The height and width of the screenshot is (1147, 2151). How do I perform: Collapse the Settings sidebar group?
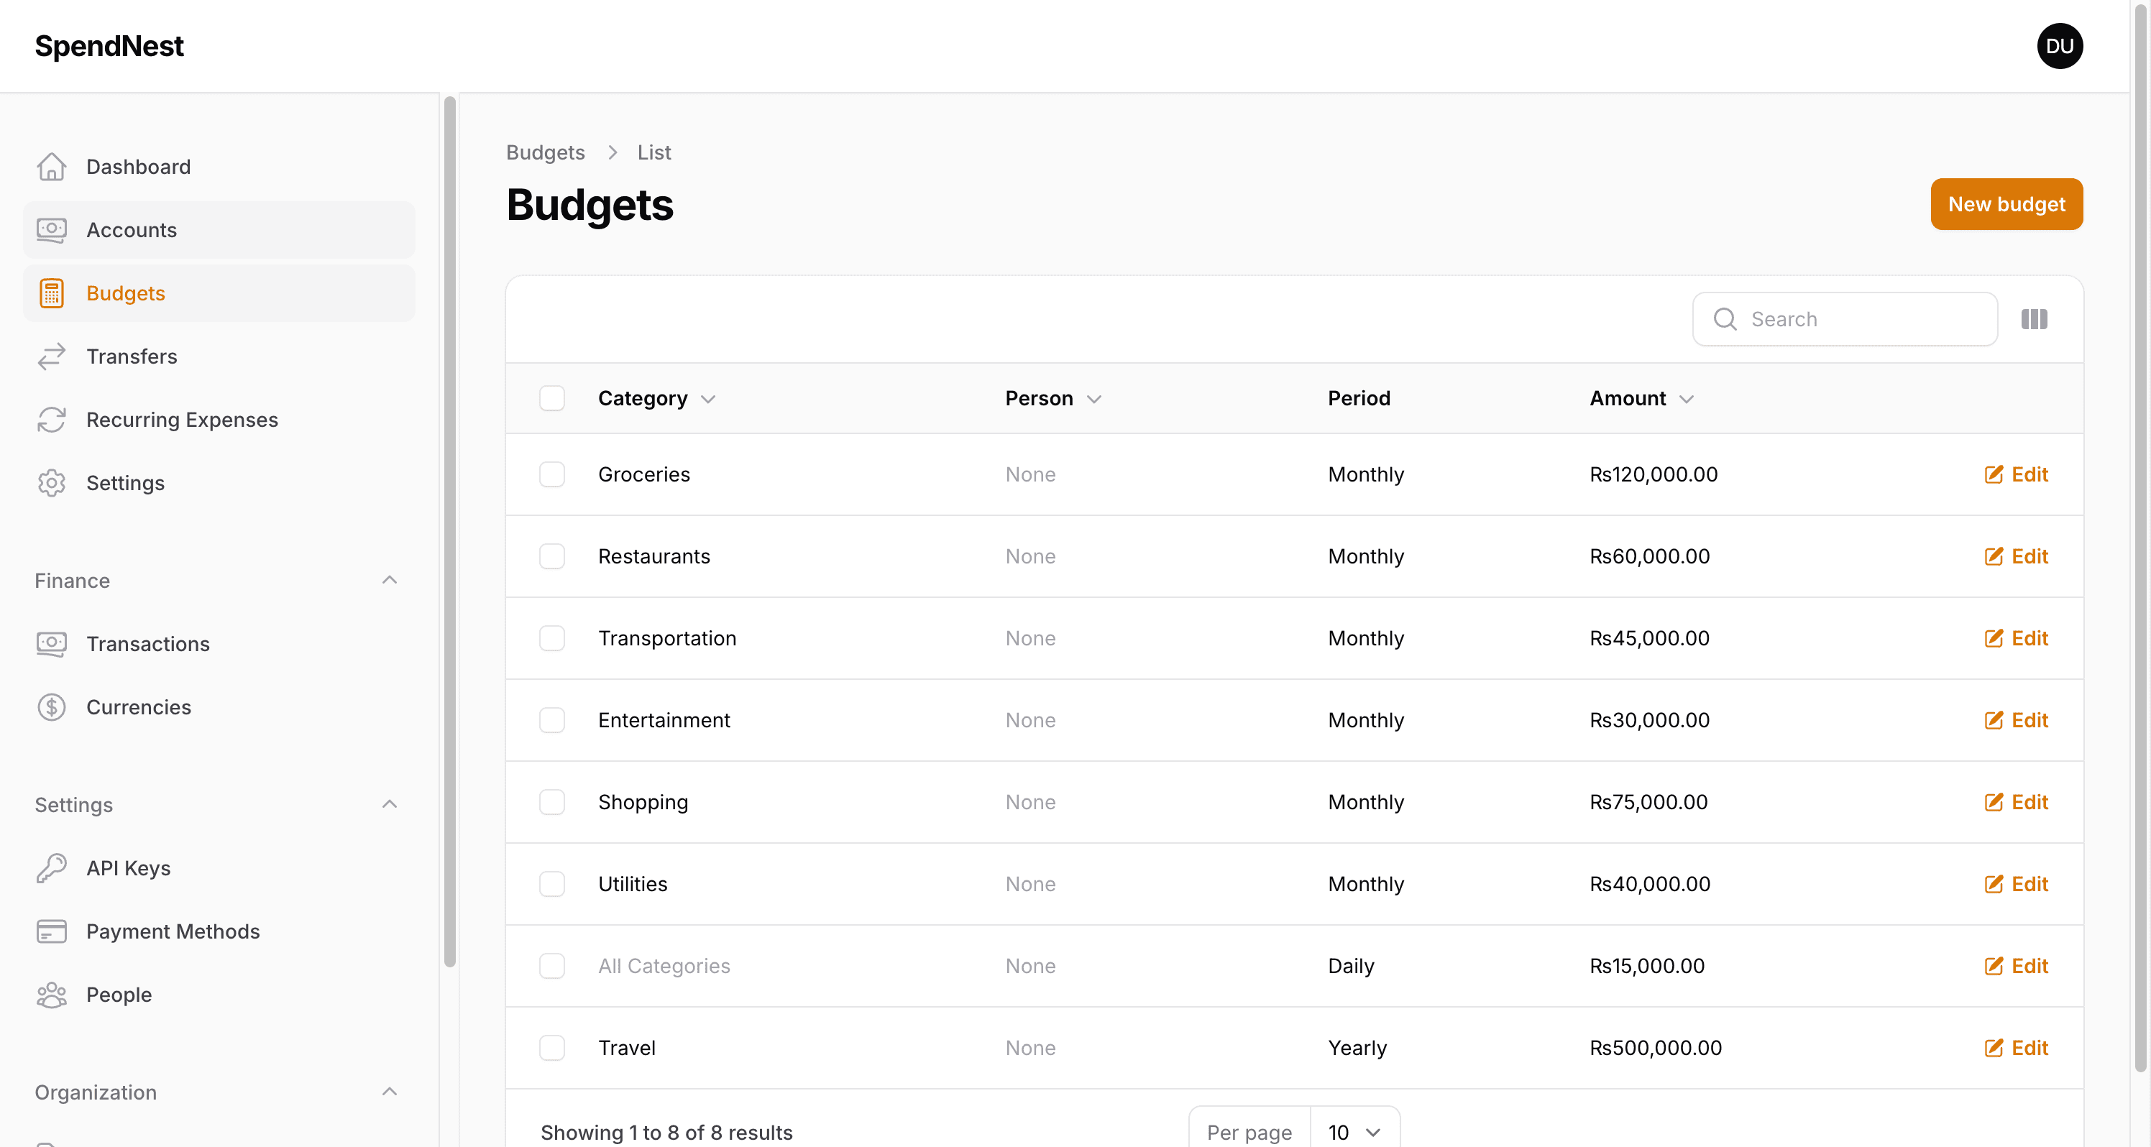(389, 805)
